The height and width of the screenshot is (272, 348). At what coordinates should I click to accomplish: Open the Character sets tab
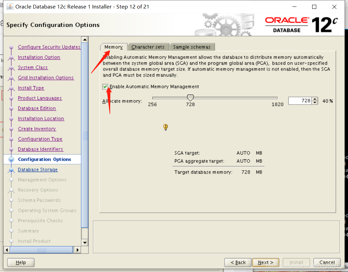pos(148,47)
